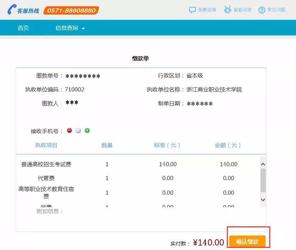Click the 金额（元） column header
296x250 pixels.
(x=228, y=145)
